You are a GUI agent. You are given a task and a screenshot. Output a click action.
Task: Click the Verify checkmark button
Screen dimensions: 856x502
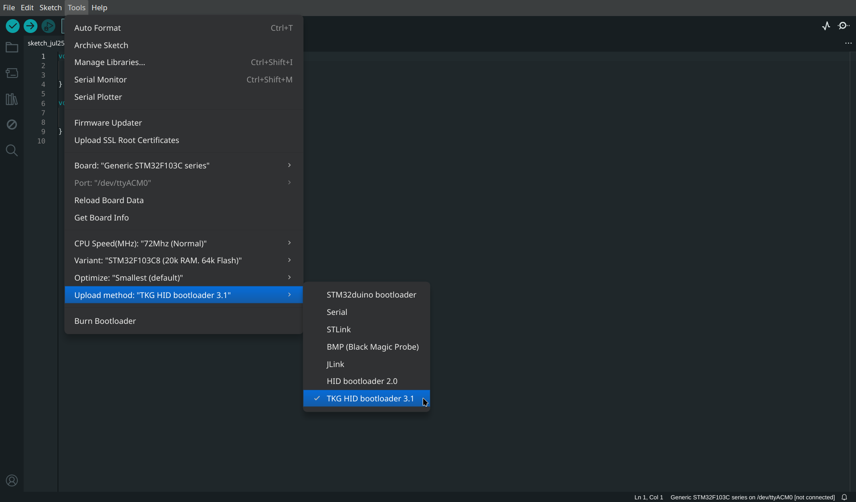point(12,26)
